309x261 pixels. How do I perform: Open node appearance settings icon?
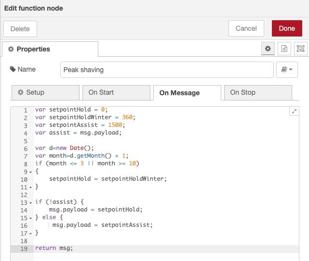tap(300, 49)
